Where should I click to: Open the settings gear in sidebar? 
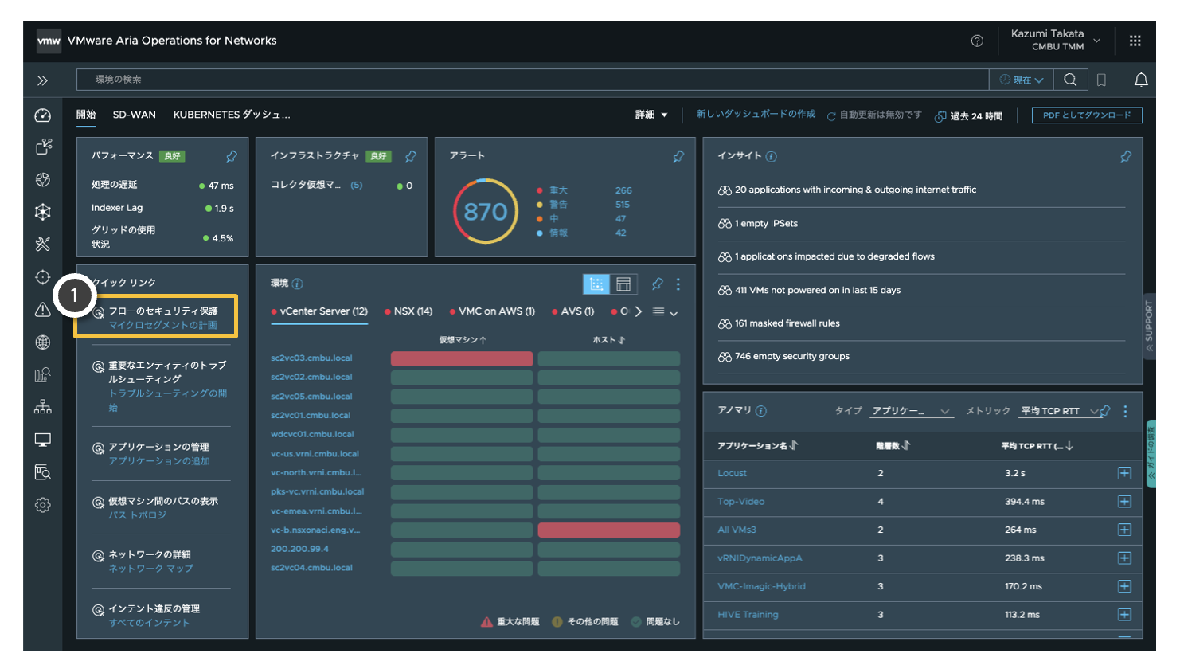pyautogui.click(x=43, y=505)
